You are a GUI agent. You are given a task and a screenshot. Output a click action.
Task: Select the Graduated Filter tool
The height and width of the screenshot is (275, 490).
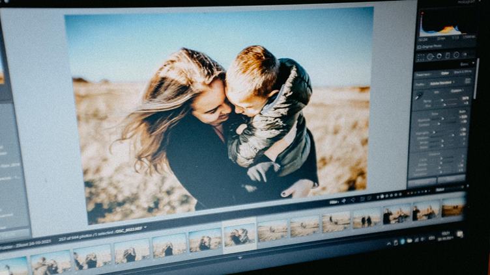coord(448,55)
